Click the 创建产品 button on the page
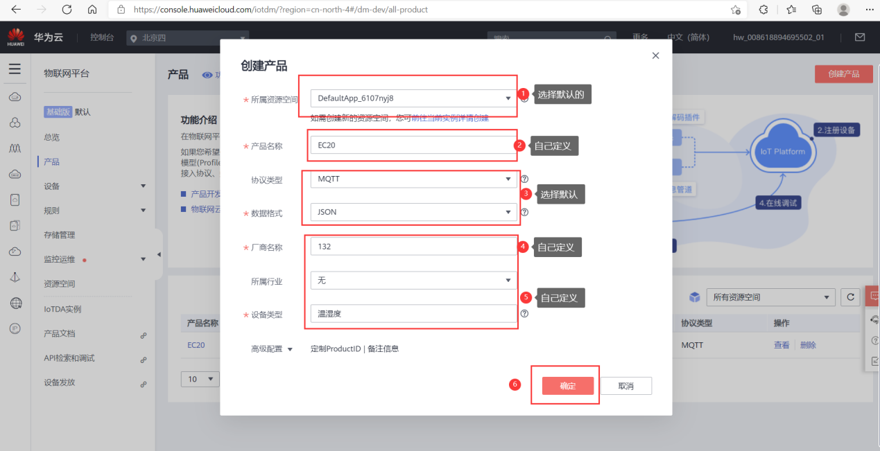Screen dimensions: 880x451 point(844,74)
